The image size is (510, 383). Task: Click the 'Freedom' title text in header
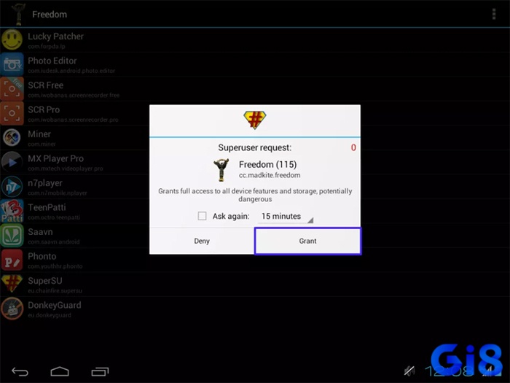pyautogui.click(x=50, y=15)
